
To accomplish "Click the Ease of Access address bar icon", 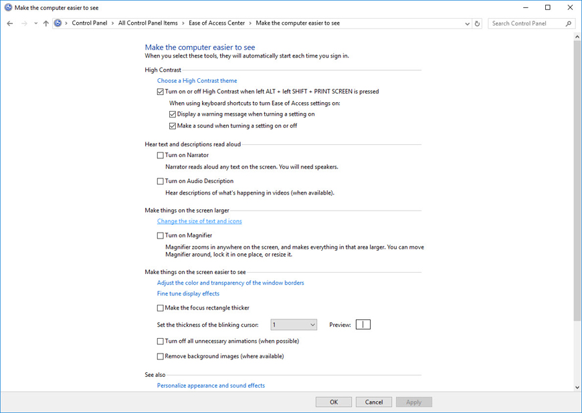I will pos(58,23).
